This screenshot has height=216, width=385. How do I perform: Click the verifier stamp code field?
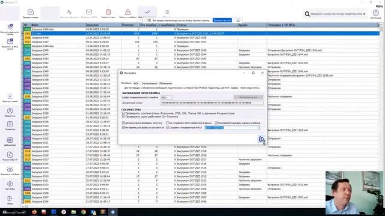pos(167,97)
